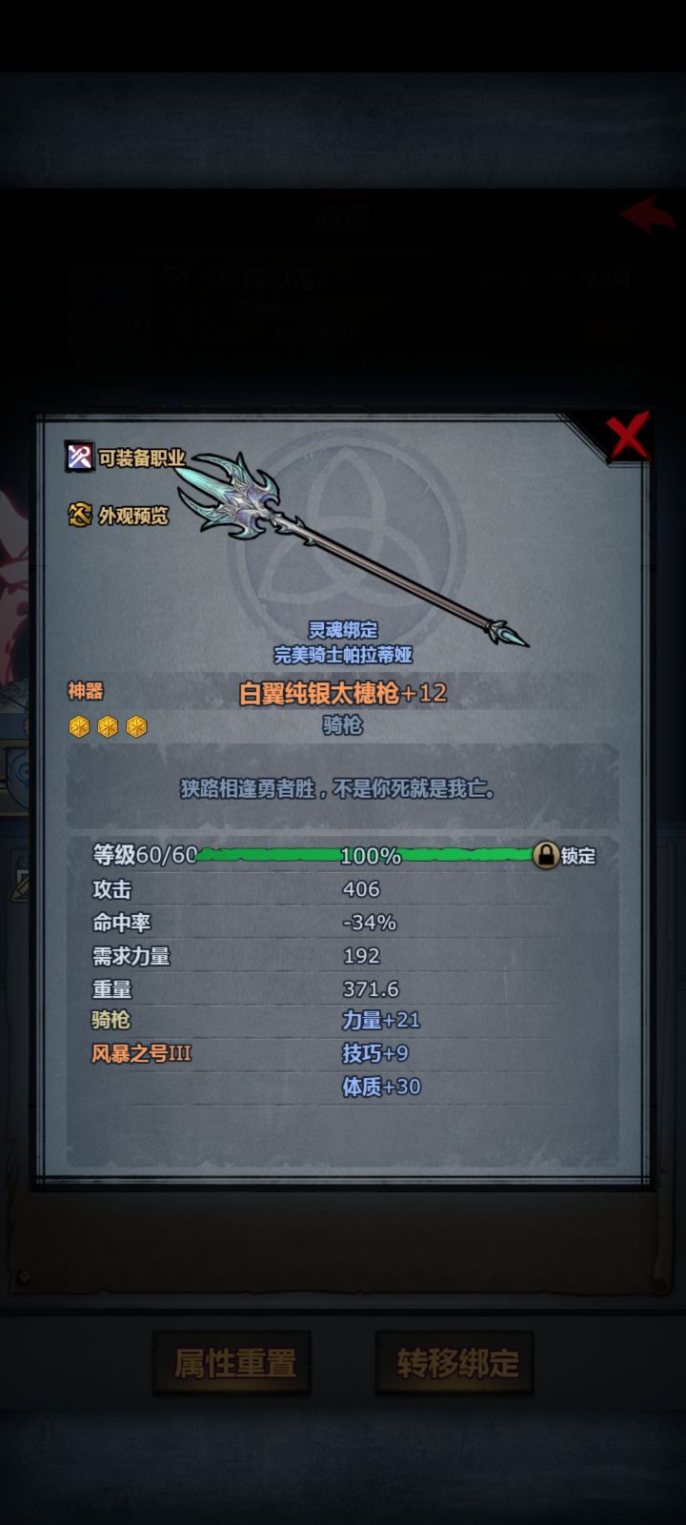Click the weapon name 白翼纯银太槐枪+12
686x1525 pixels.
343,693
